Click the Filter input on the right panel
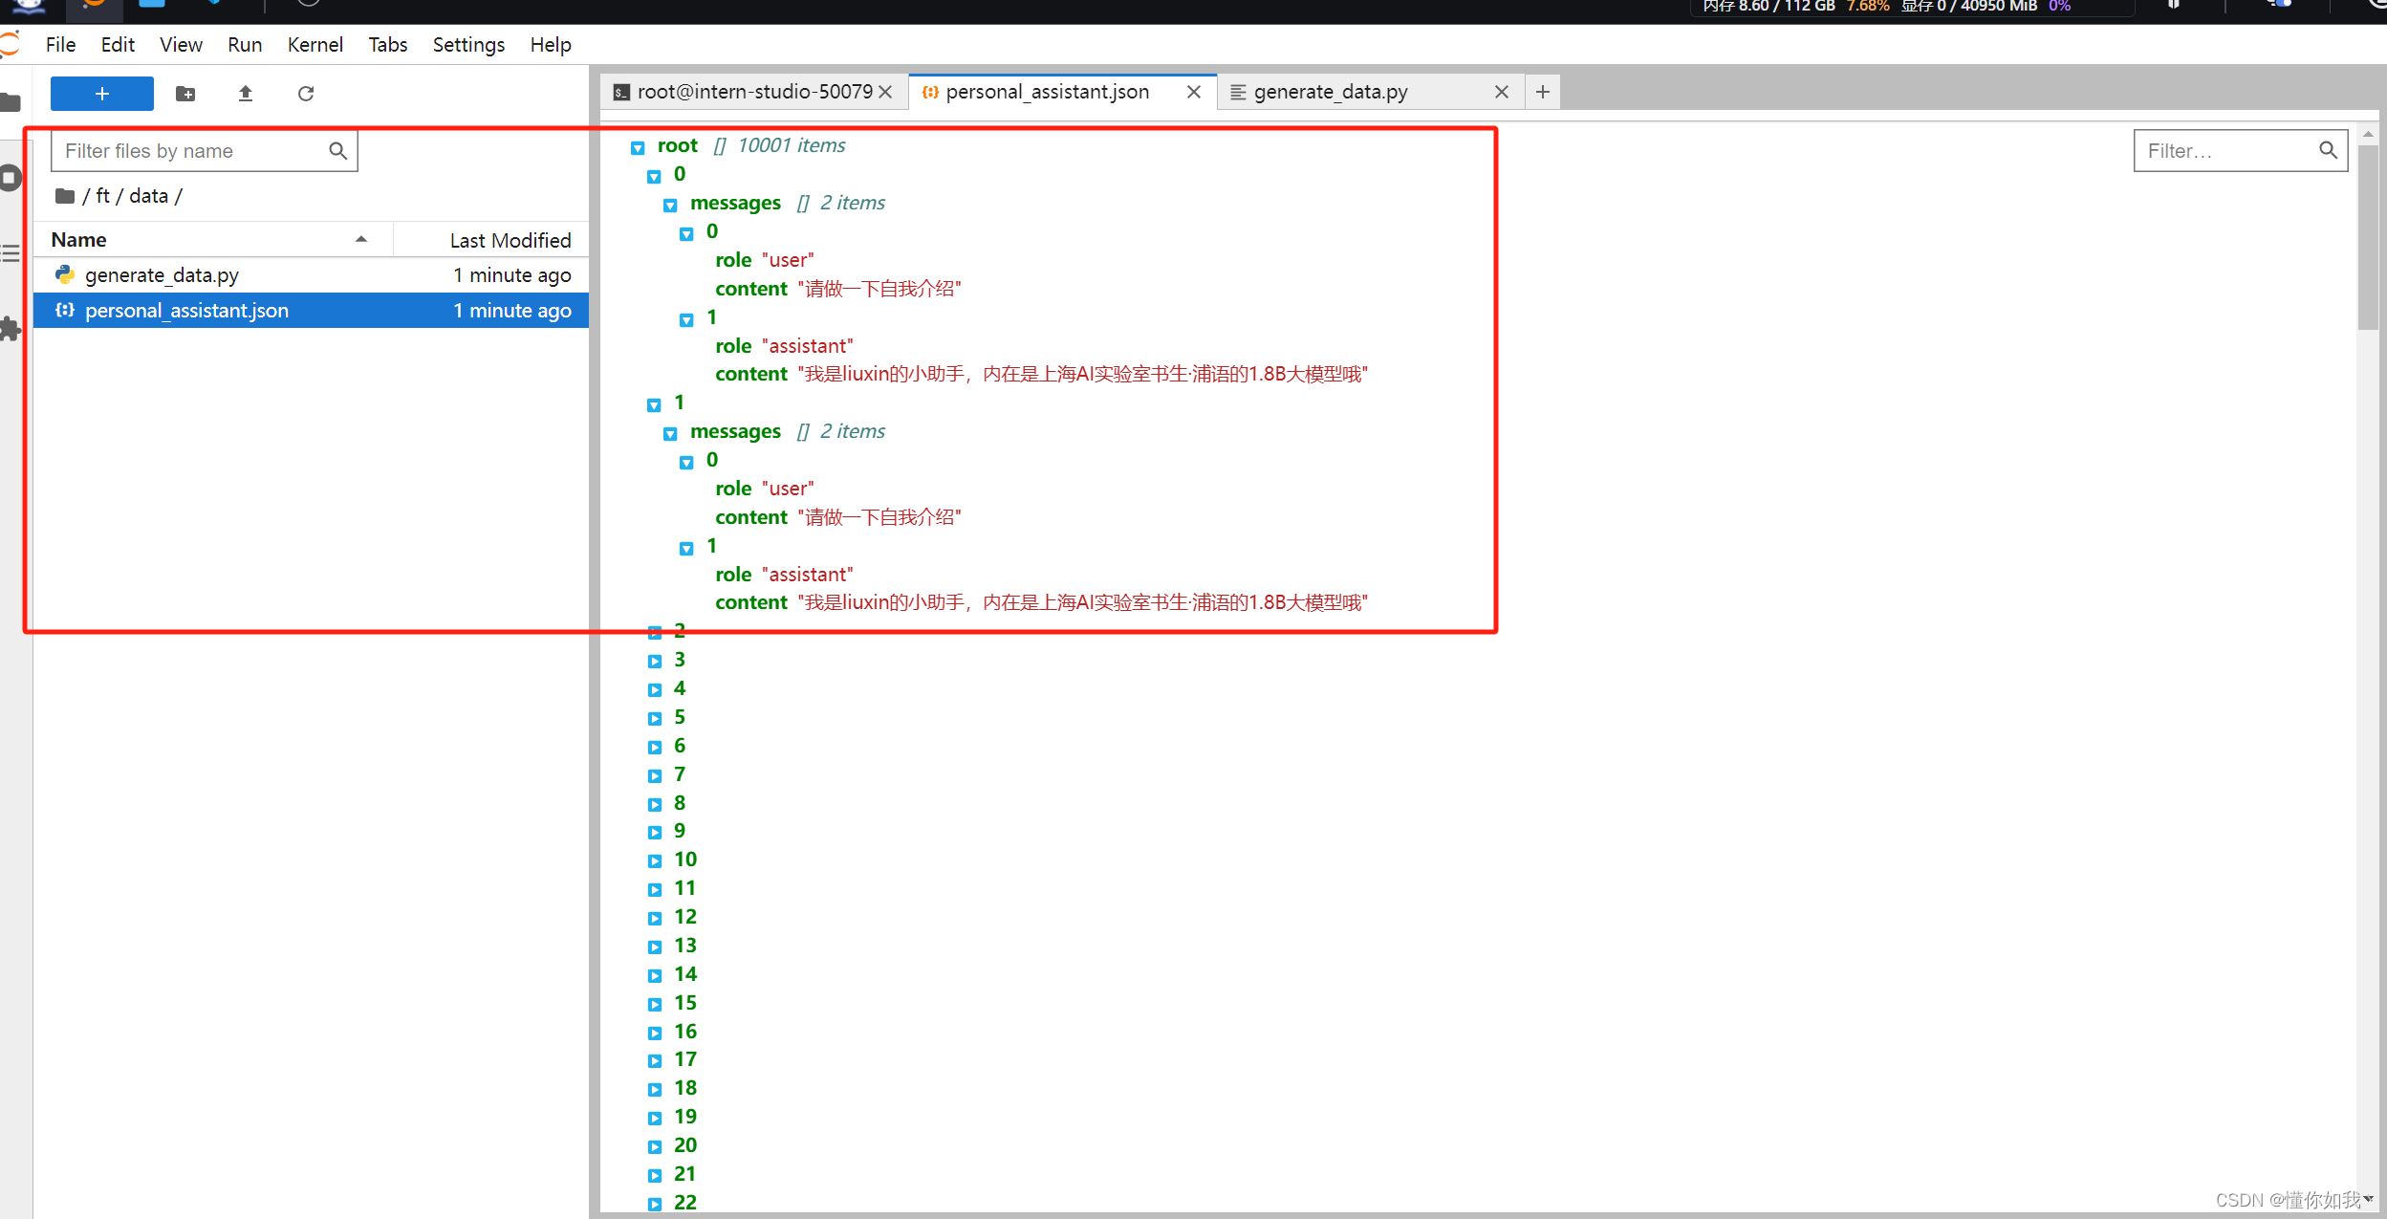 (2238, 151)
